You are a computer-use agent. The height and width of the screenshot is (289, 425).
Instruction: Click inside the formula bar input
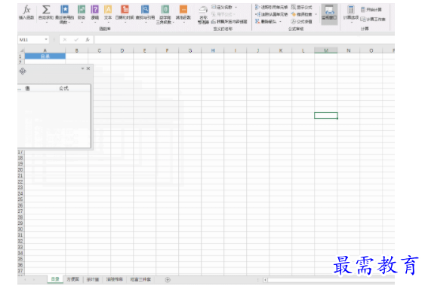(244, 40)
